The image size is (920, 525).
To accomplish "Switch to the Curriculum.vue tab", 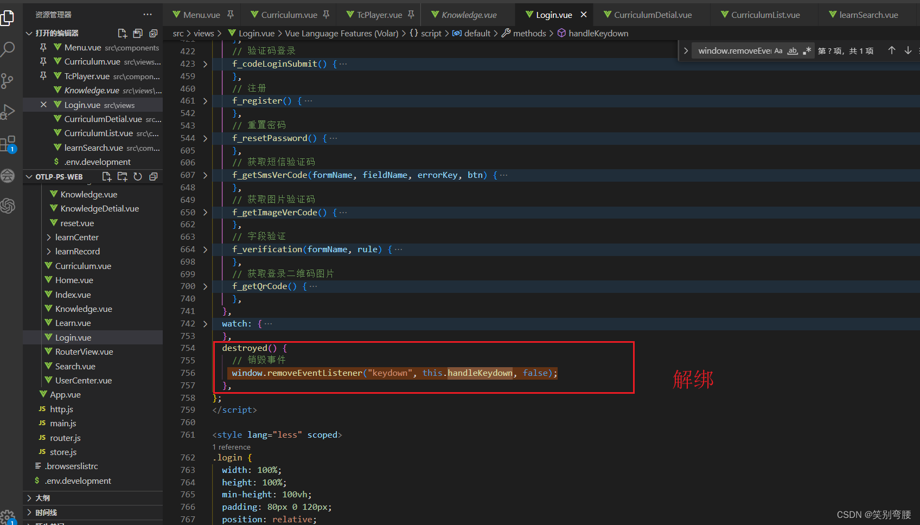I will click(x=289, y=15).
